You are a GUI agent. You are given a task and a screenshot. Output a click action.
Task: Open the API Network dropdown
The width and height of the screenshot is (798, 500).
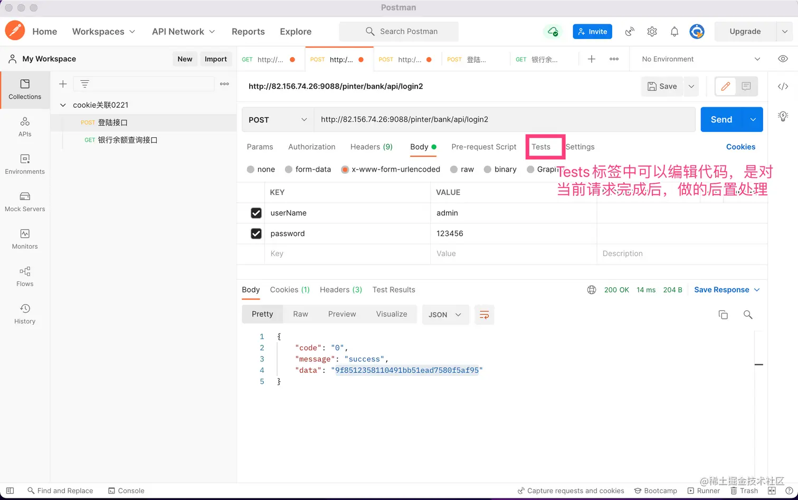[183, 32]
